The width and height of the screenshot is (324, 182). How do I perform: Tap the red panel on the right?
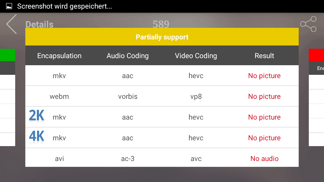316,55
